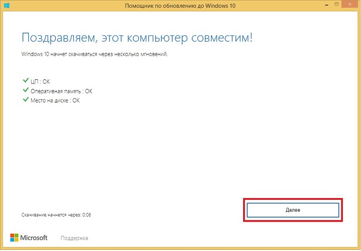This screenshot has height=251, width=361.
Task: Close the upgrade assistant window
Action: (x=350, y=5)
